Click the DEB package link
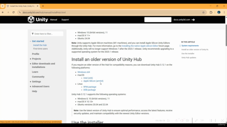The image size is (227, 127). point(89,90)
